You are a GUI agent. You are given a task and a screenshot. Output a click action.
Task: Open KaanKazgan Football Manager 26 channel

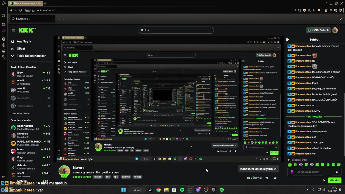tap(30, 127)
